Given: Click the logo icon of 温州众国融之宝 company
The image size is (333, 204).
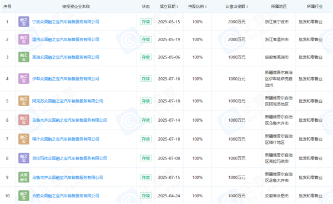Looking at the screenshot, I should tap(24, 39).
